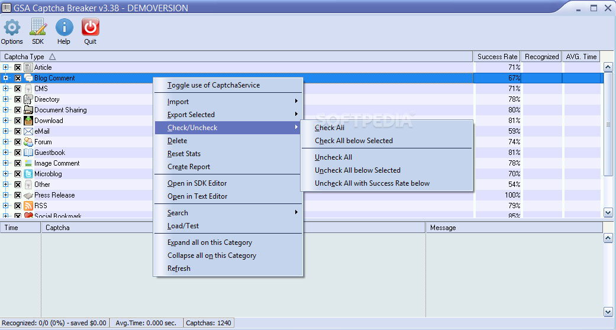Select the Microblog bird icon
The width and height of the screenshot is (616, 330).
coord(28,174)
